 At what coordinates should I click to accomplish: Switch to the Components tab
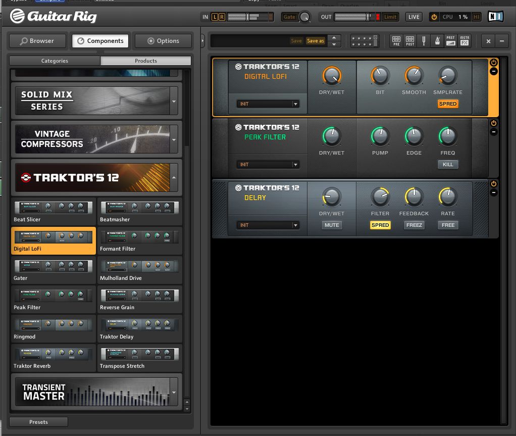click(x=100, y=41)
